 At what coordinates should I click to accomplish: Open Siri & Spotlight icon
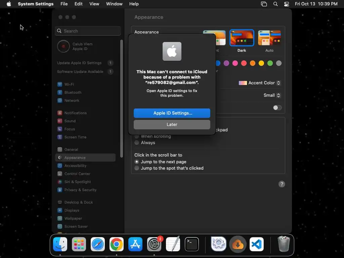tap(60, 182)
